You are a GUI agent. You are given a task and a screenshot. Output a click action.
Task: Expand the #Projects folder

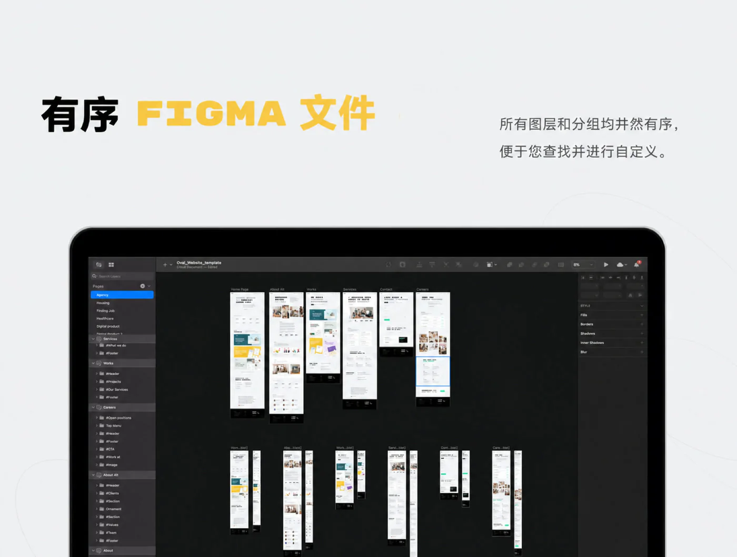(97, 382)
